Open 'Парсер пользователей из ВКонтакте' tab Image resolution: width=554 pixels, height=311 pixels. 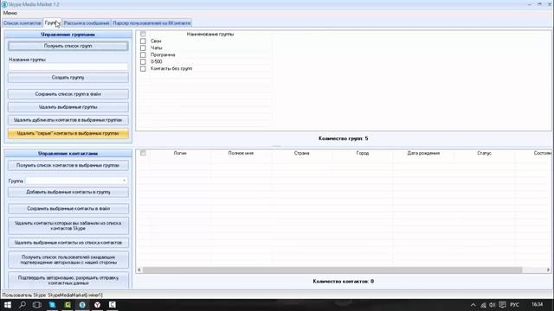pos(151,23)
